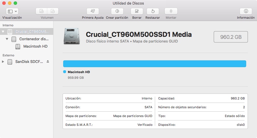This screenshot has height=138, width=257.
Task: Click the Interno location value
Action: (x=147, y=98)
